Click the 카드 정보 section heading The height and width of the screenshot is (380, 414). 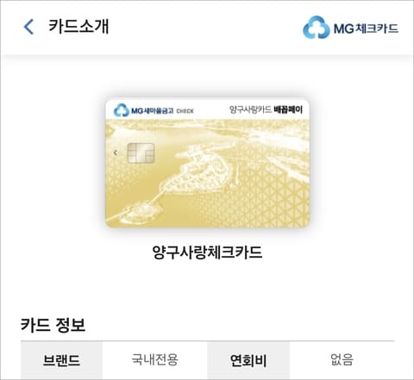click(x=53, y=325)
